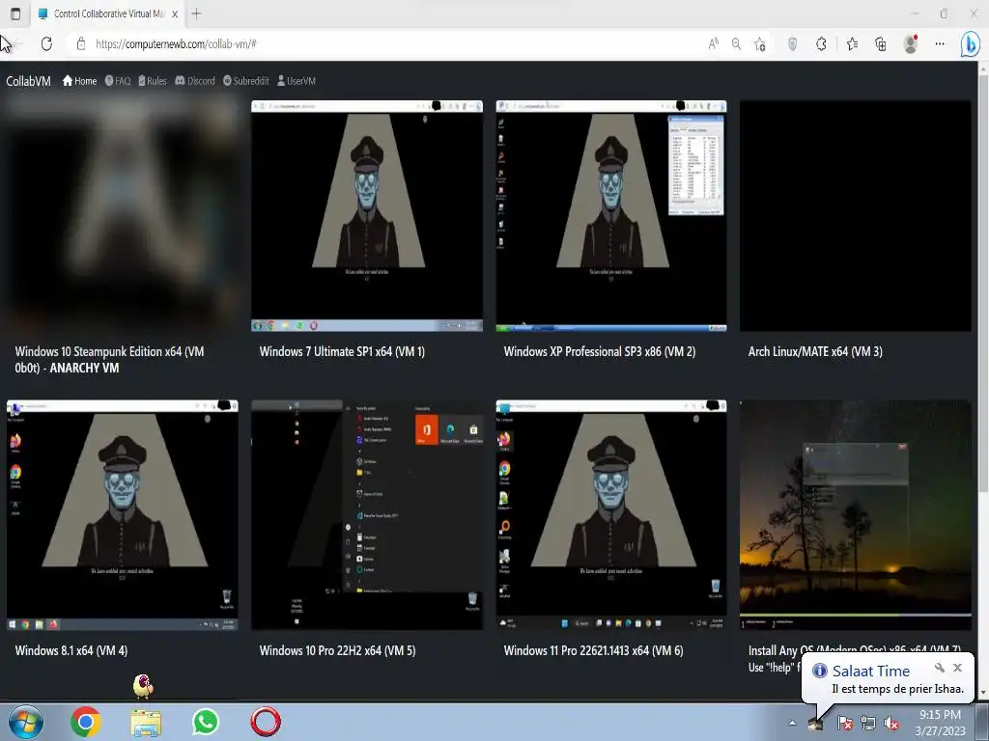Open the tab actions menu icon
This screenshot has width=989, height=741.
tap(15, 14)
